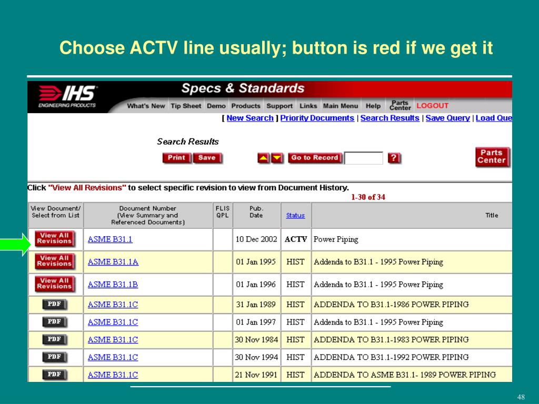Open the Demo menu item

216,106
